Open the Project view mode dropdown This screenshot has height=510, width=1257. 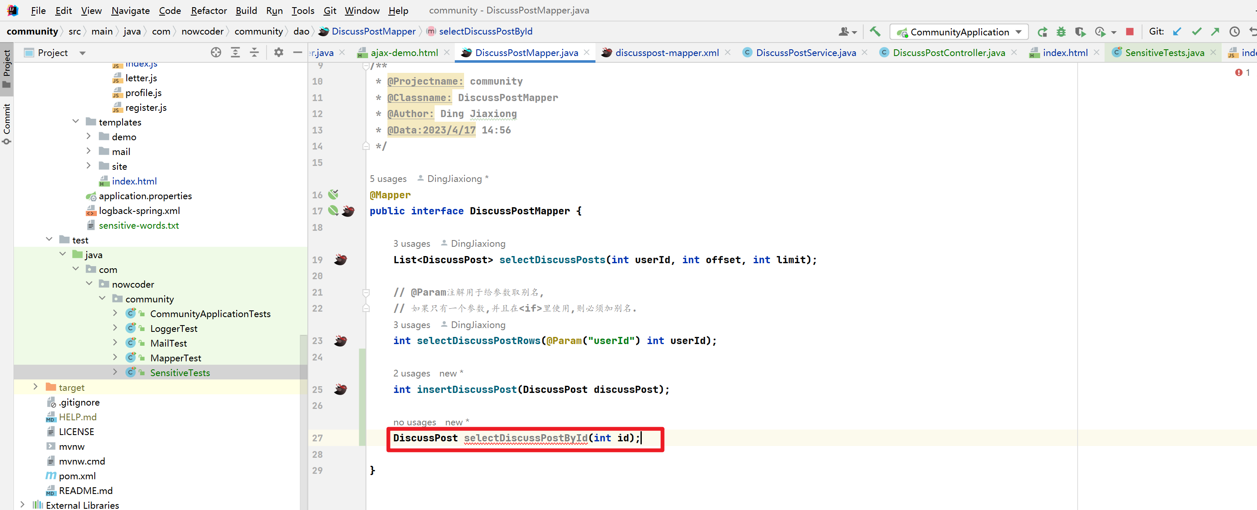pyautogui.click(x=83, y=53)
